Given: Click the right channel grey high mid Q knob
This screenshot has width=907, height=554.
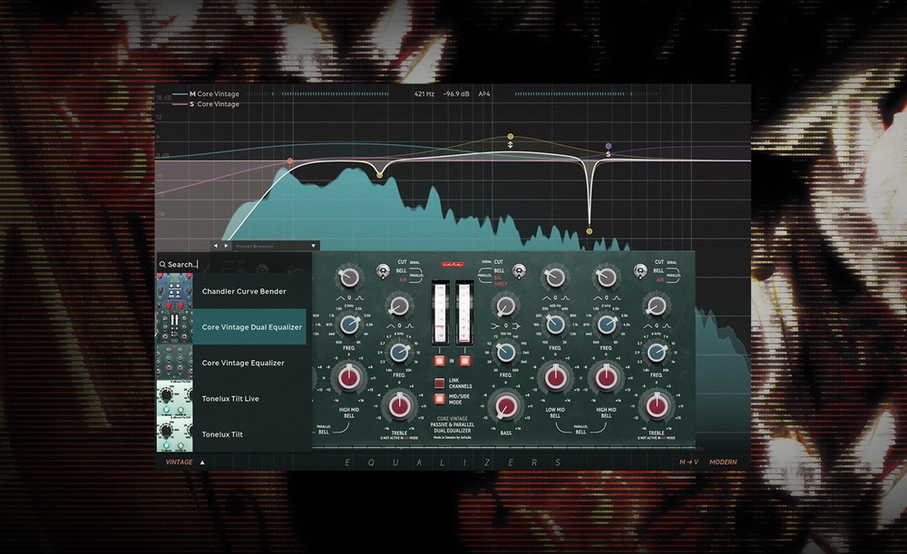Looking at the screenshot, I should click(x=606, y=277).
